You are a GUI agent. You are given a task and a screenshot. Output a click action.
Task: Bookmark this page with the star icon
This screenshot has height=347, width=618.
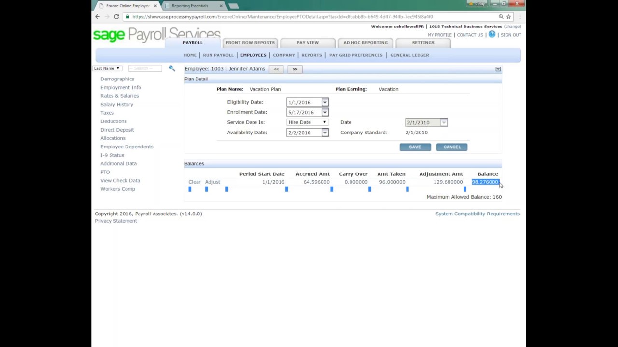[x=508, y=16]
